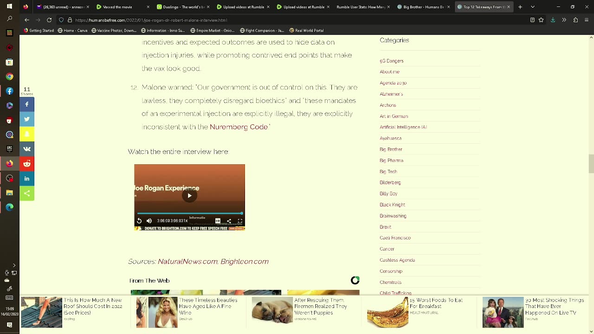Screen dimensions: 594x334
Task: Open Microsoft Edge from taskbar
Action: pyautogui.click(x=9, y=207)
